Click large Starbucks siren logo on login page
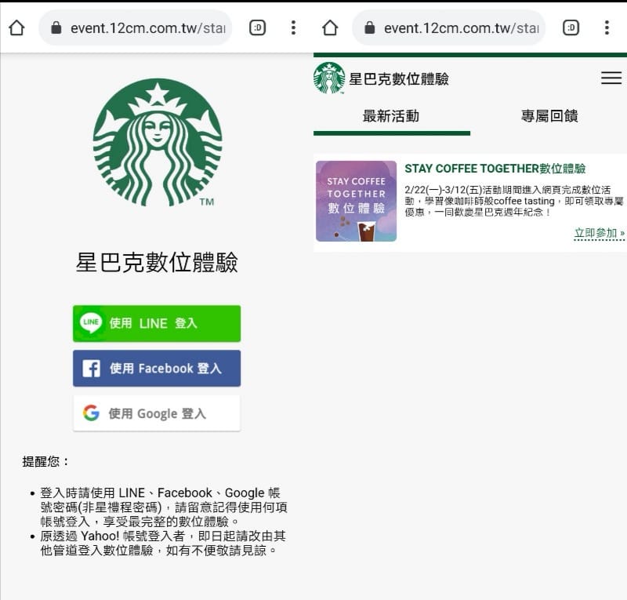627x600 pixels. point(158,143)
